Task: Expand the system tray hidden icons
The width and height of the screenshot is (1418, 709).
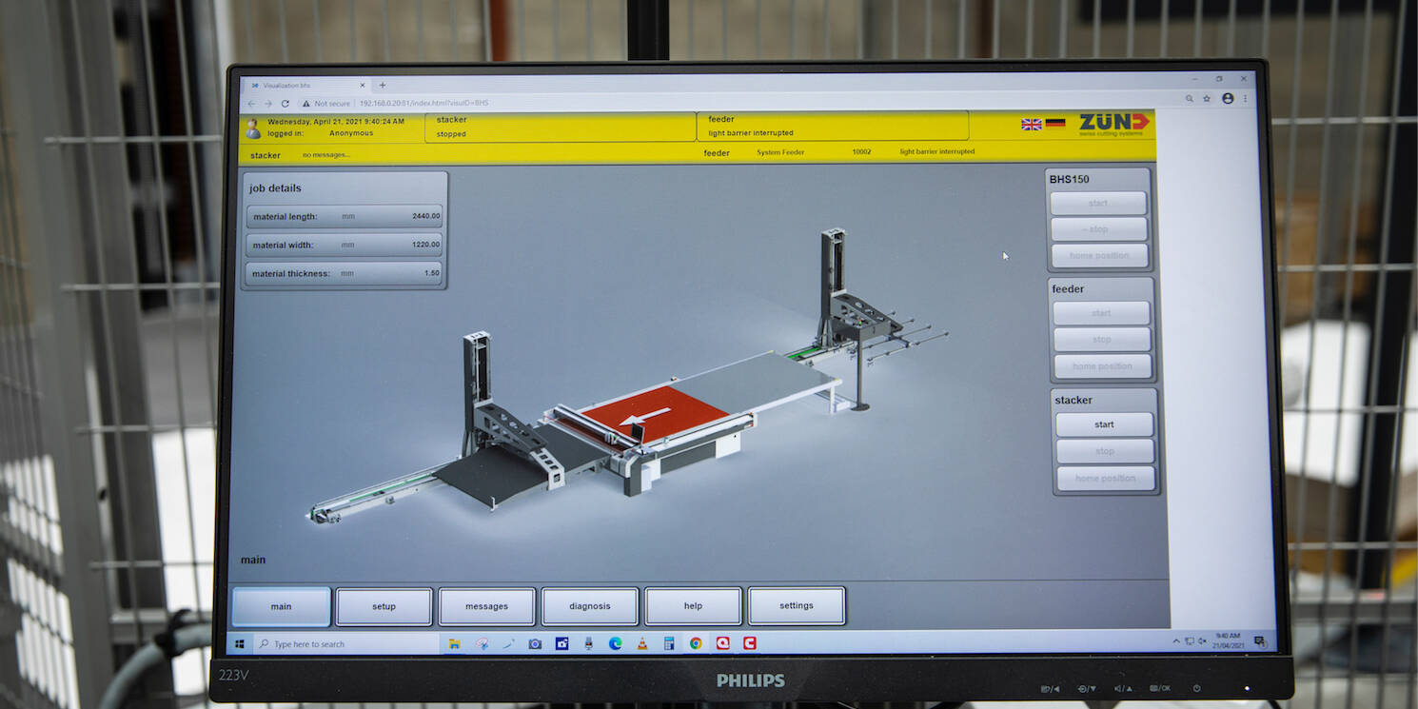Action: pos(1176,640)
